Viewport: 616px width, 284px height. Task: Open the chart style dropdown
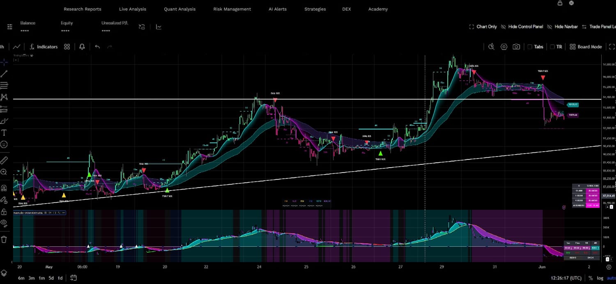(x=17, y=47)
